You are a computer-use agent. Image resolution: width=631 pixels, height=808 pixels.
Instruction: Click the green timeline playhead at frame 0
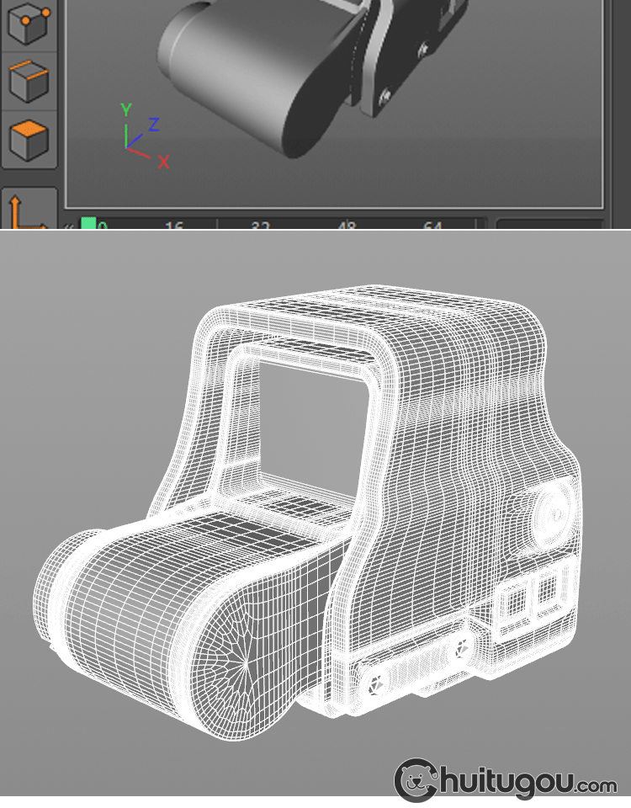click(88, 224)
